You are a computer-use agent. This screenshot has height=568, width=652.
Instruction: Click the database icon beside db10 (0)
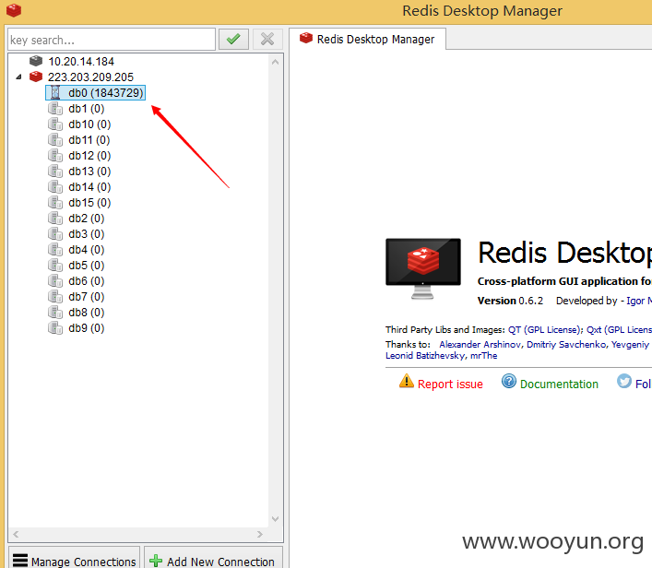tap(55, 124)
